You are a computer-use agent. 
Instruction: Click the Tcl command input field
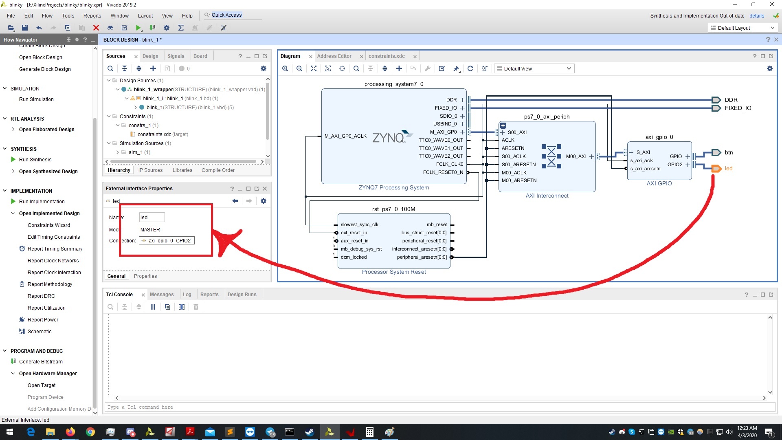tap(440, 407)
